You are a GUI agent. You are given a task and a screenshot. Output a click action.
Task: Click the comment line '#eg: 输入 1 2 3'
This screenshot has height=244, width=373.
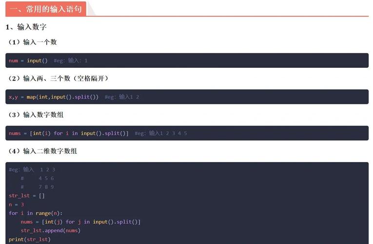coord(32,170)
